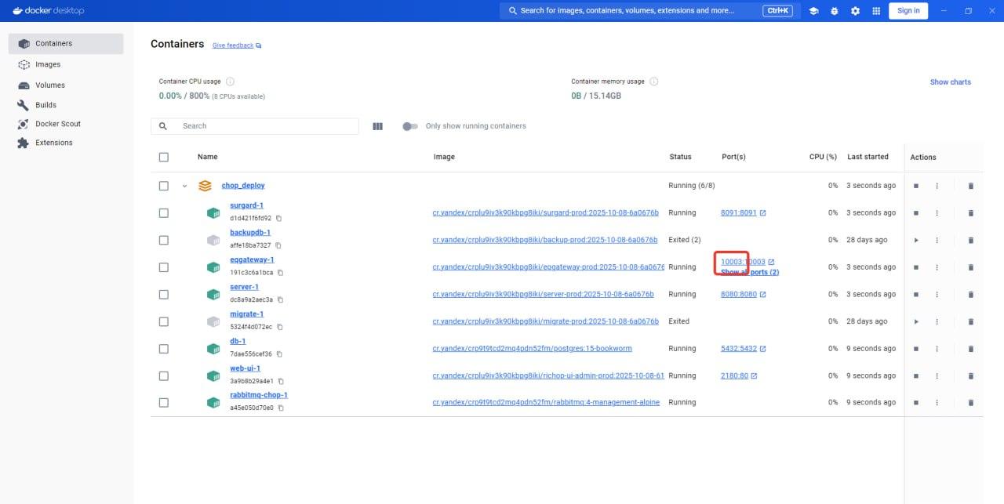Open more actions menu for chop_deploy
Viewport: 1004px width, 504px height.
click(x=937, y=187)
